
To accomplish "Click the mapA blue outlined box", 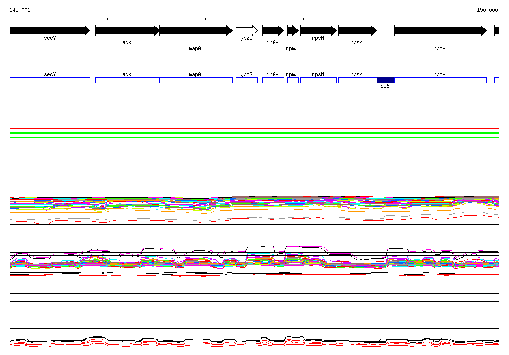I will pos(196,80).
